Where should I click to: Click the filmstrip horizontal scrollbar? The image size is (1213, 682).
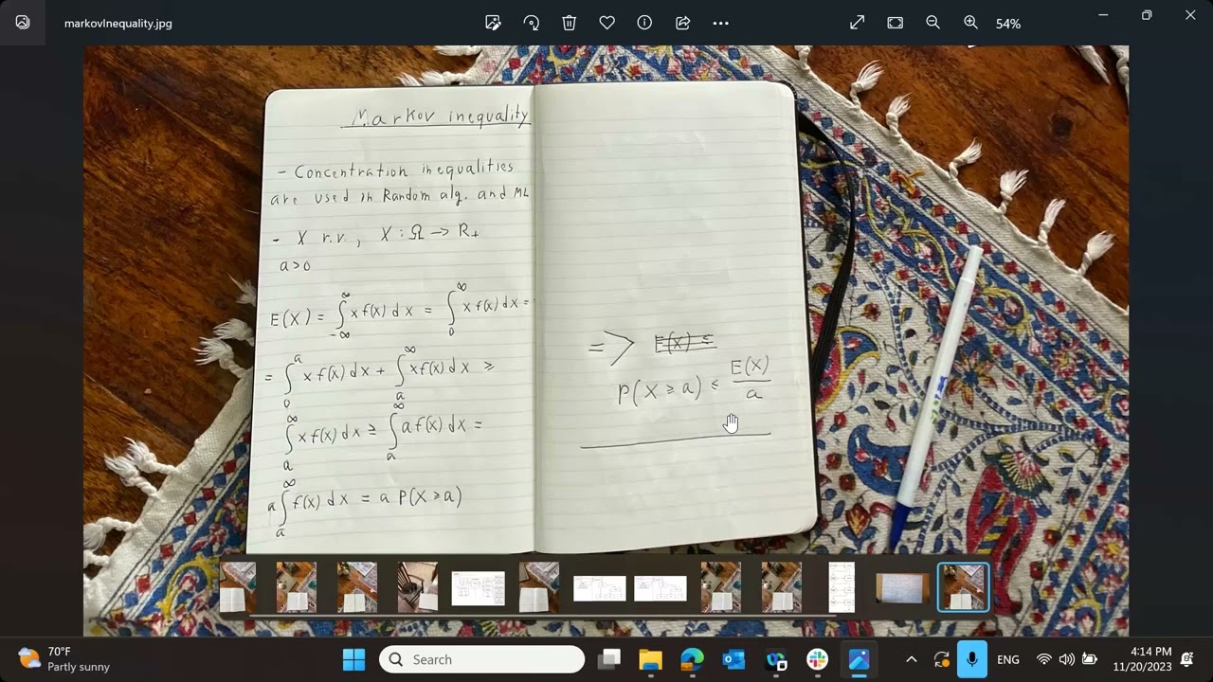542,615
